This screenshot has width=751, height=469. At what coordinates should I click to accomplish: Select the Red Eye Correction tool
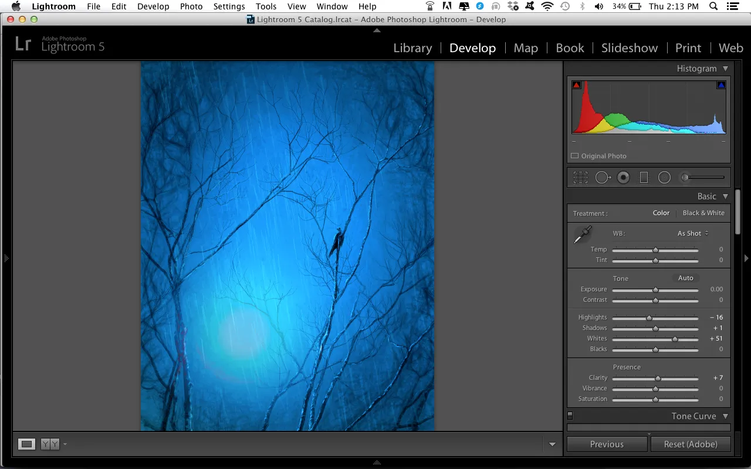(624, 177)
